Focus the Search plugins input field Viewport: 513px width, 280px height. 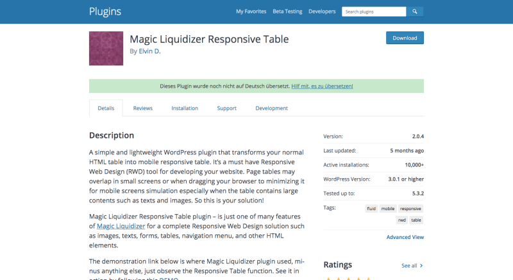[374, 12]
